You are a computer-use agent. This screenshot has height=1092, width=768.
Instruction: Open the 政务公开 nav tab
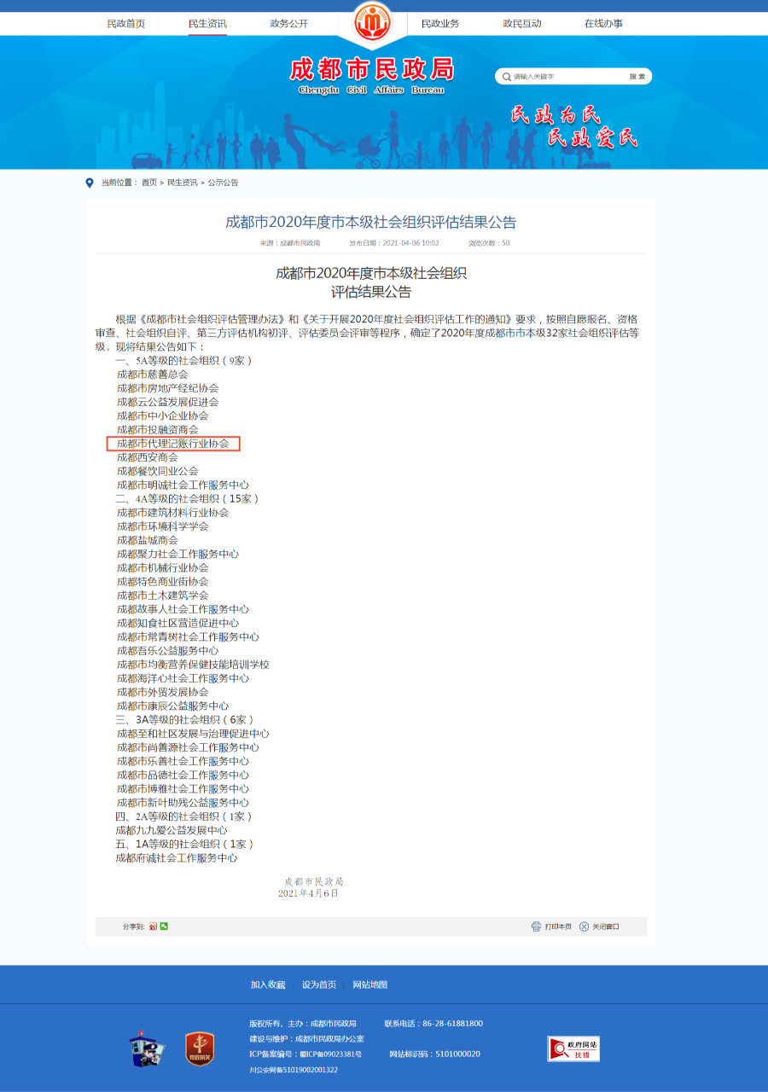[289, 24]
